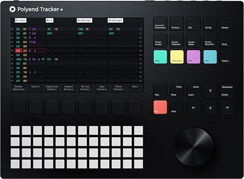Viewport: 244px width, 179px height.
Task: Hit the Copy / Paste key
Action: [x=177, y=91]
